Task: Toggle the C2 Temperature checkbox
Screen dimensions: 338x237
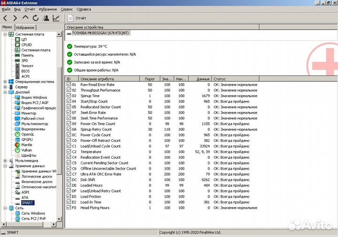Action: tap(69, 151)
